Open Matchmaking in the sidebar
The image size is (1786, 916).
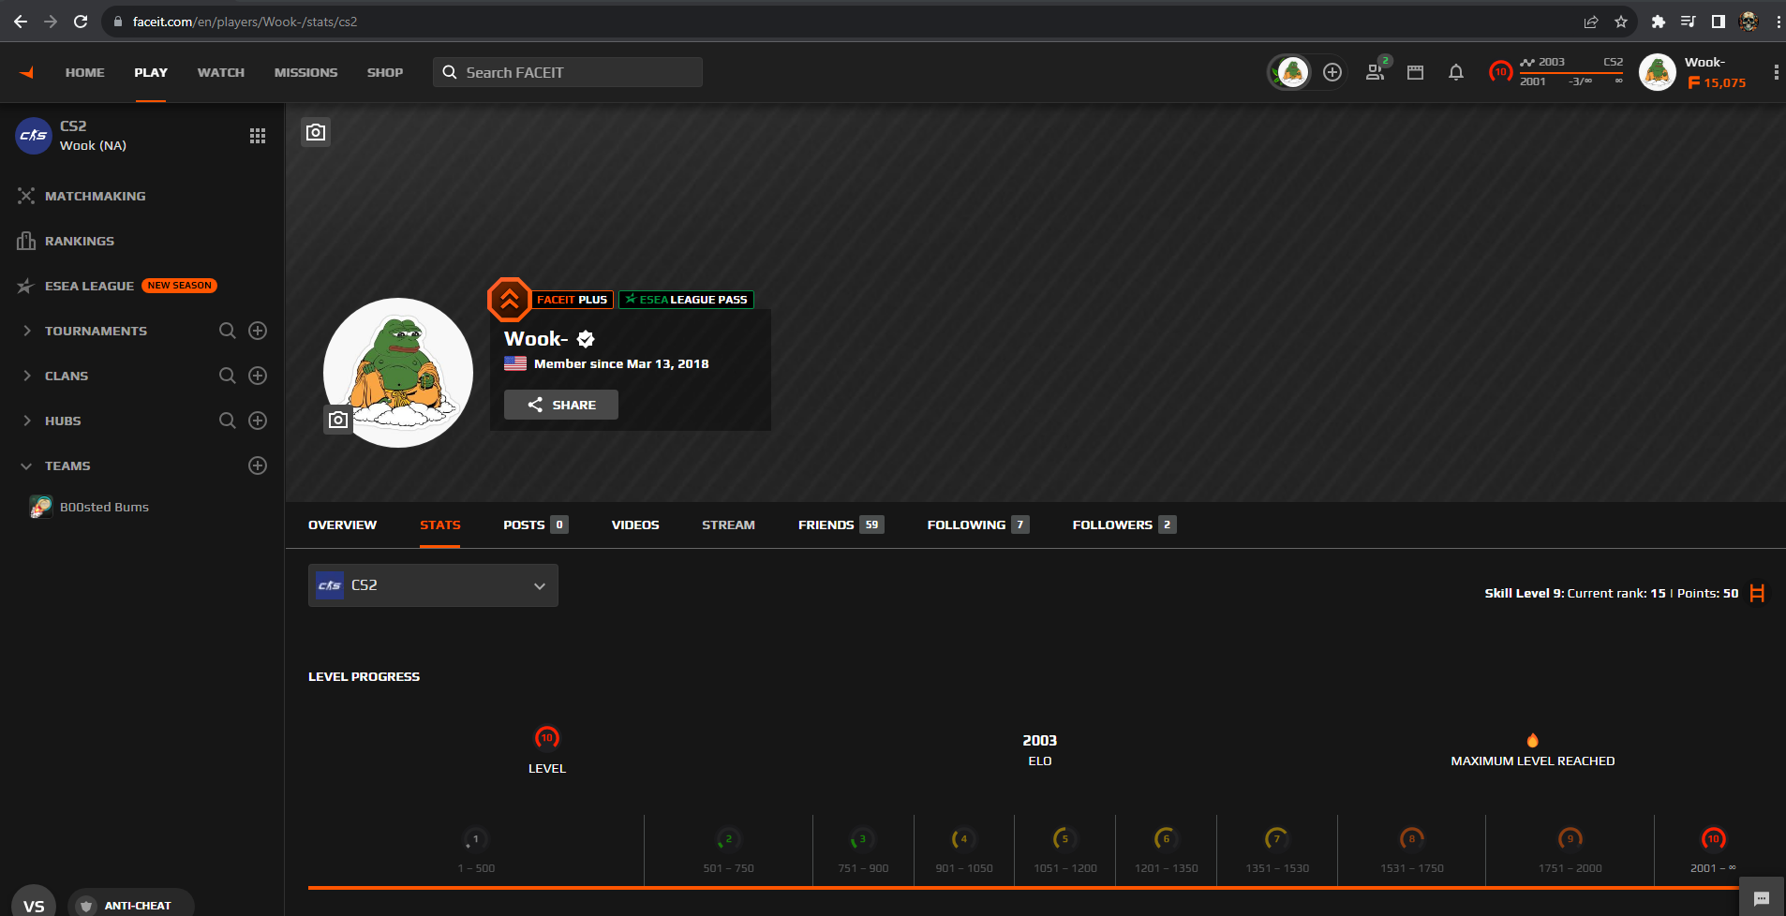95,196
